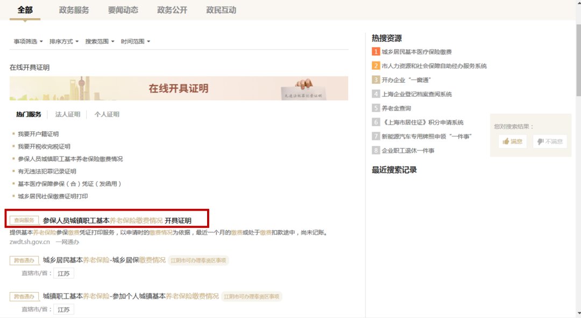Open the 排序方式 dropdown
The width and height of the screenshot is (581, 318).
[x=63, y=41]
